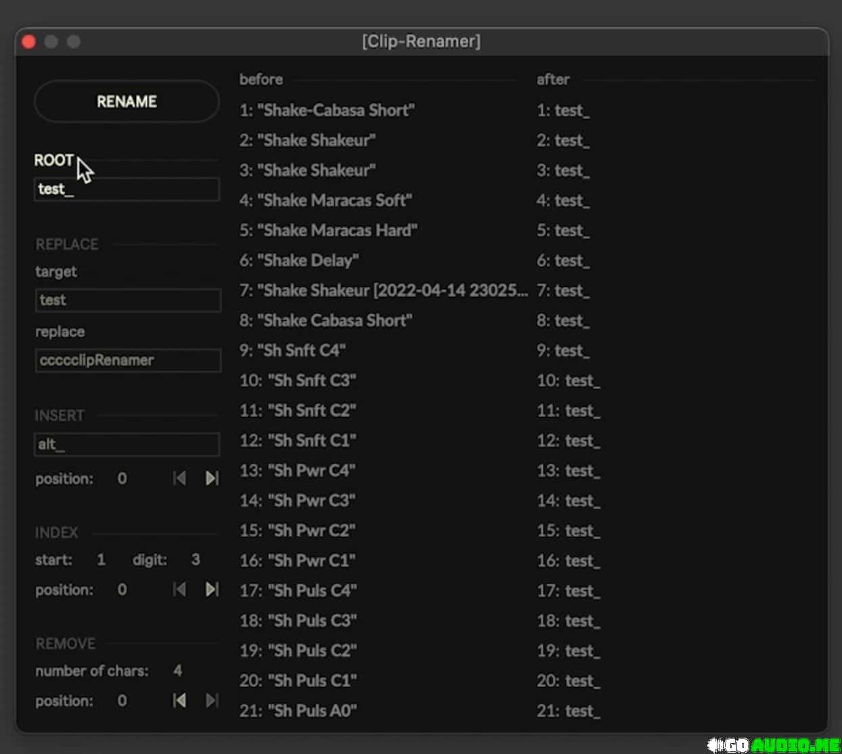The width and height of the screenshot is (842, 754).
Task: Click the replace field containing ccccclipRenamer
Action: pos(127,360)
